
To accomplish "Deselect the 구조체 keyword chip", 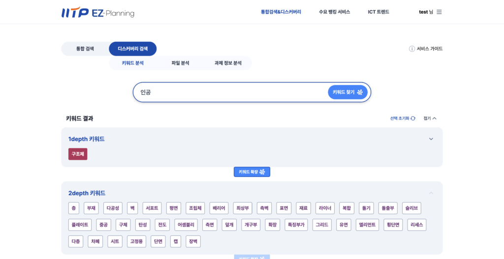I will click(x=78, y=154).
